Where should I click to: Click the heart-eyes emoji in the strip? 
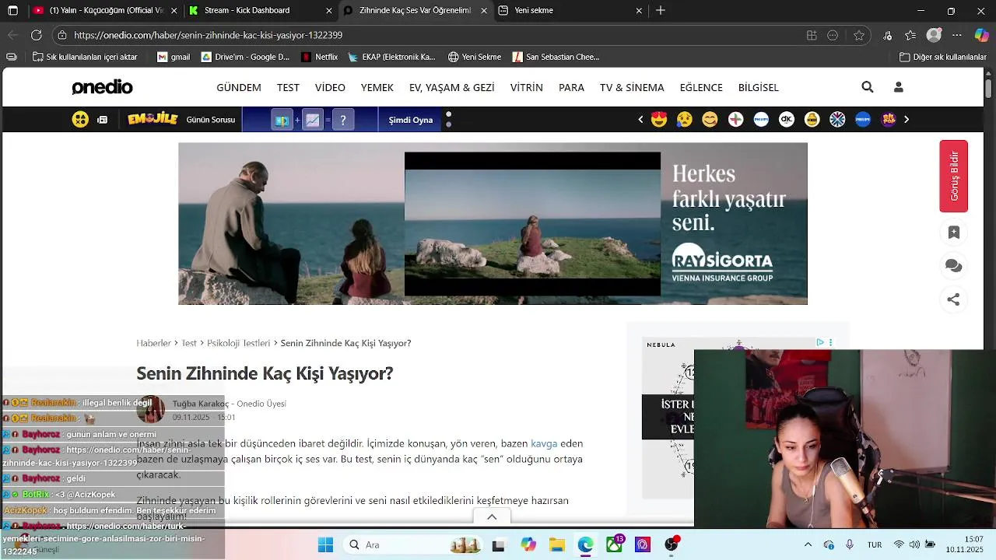pos(659,119)
